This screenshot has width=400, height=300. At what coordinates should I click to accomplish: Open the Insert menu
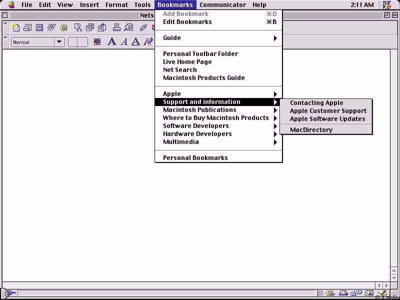[x=89, y=5]
